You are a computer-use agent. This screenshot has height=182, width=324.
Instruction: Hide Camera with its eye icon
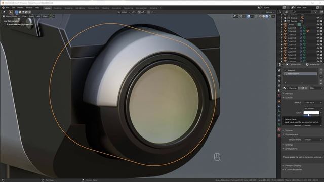pyautogui.click(x=318, y=25)
